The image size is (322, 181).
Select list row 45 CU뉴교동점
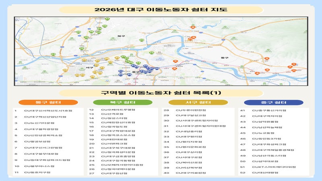(x=257, y=133)
